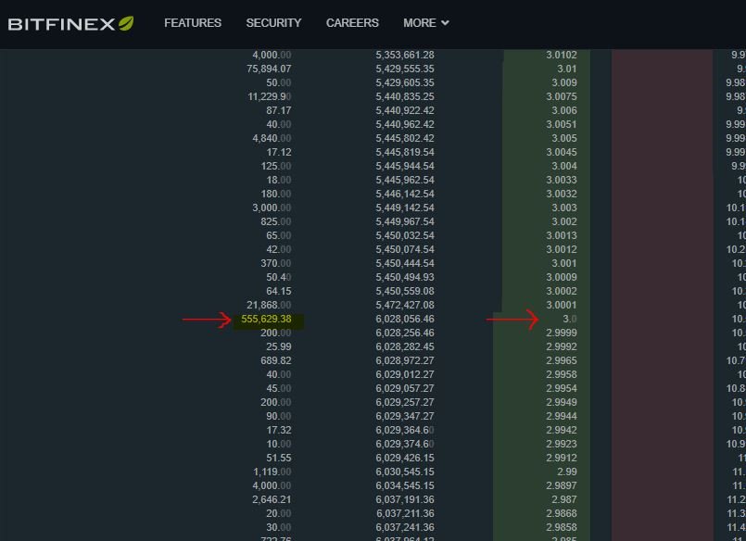Click the amount 21,868.00
Viewport: 746px width, 541px height.
click(x=269, y=305)
